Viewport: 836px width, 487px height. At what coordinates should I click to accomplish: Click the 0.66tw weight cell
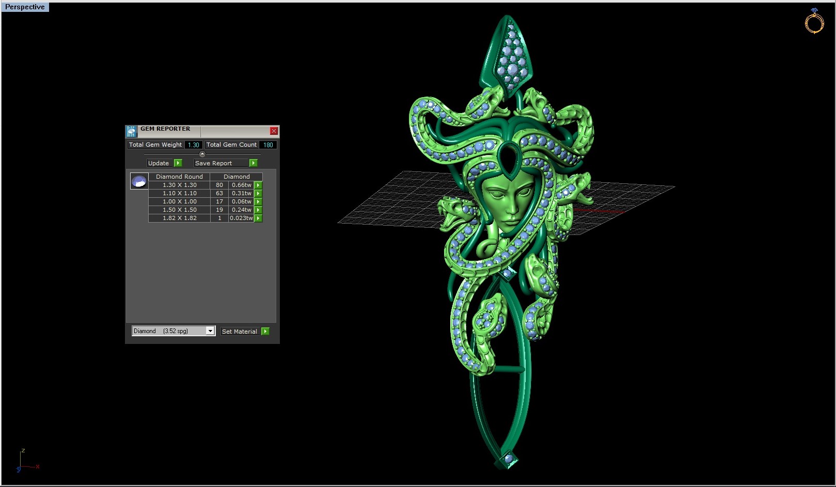(x=241, y=185)
